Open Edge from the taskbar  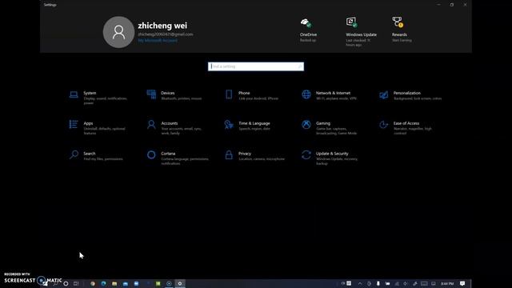tap(103, 283)
